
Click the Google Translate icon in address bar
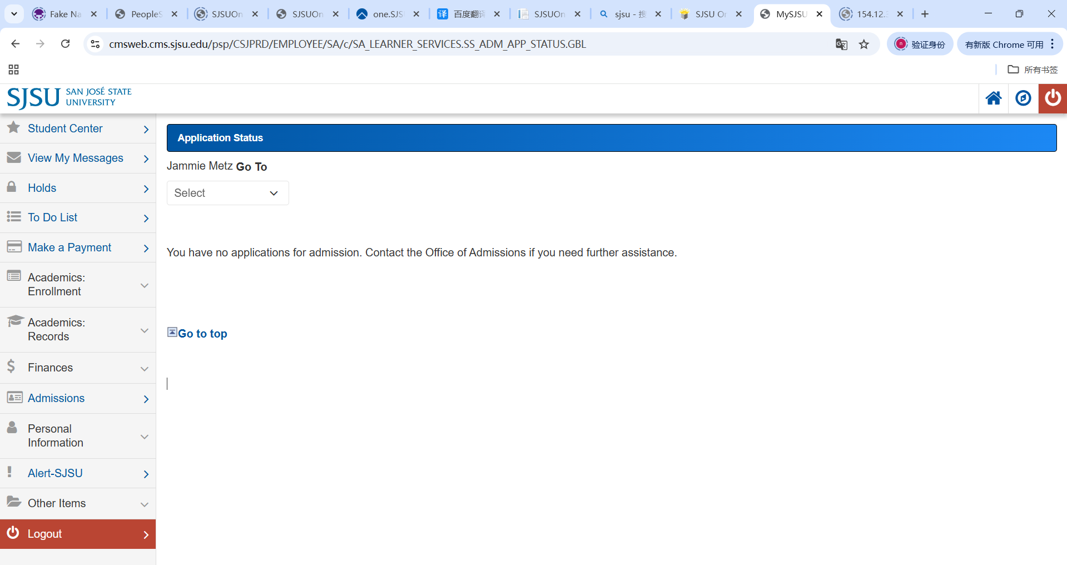click(x=841, y=44)
